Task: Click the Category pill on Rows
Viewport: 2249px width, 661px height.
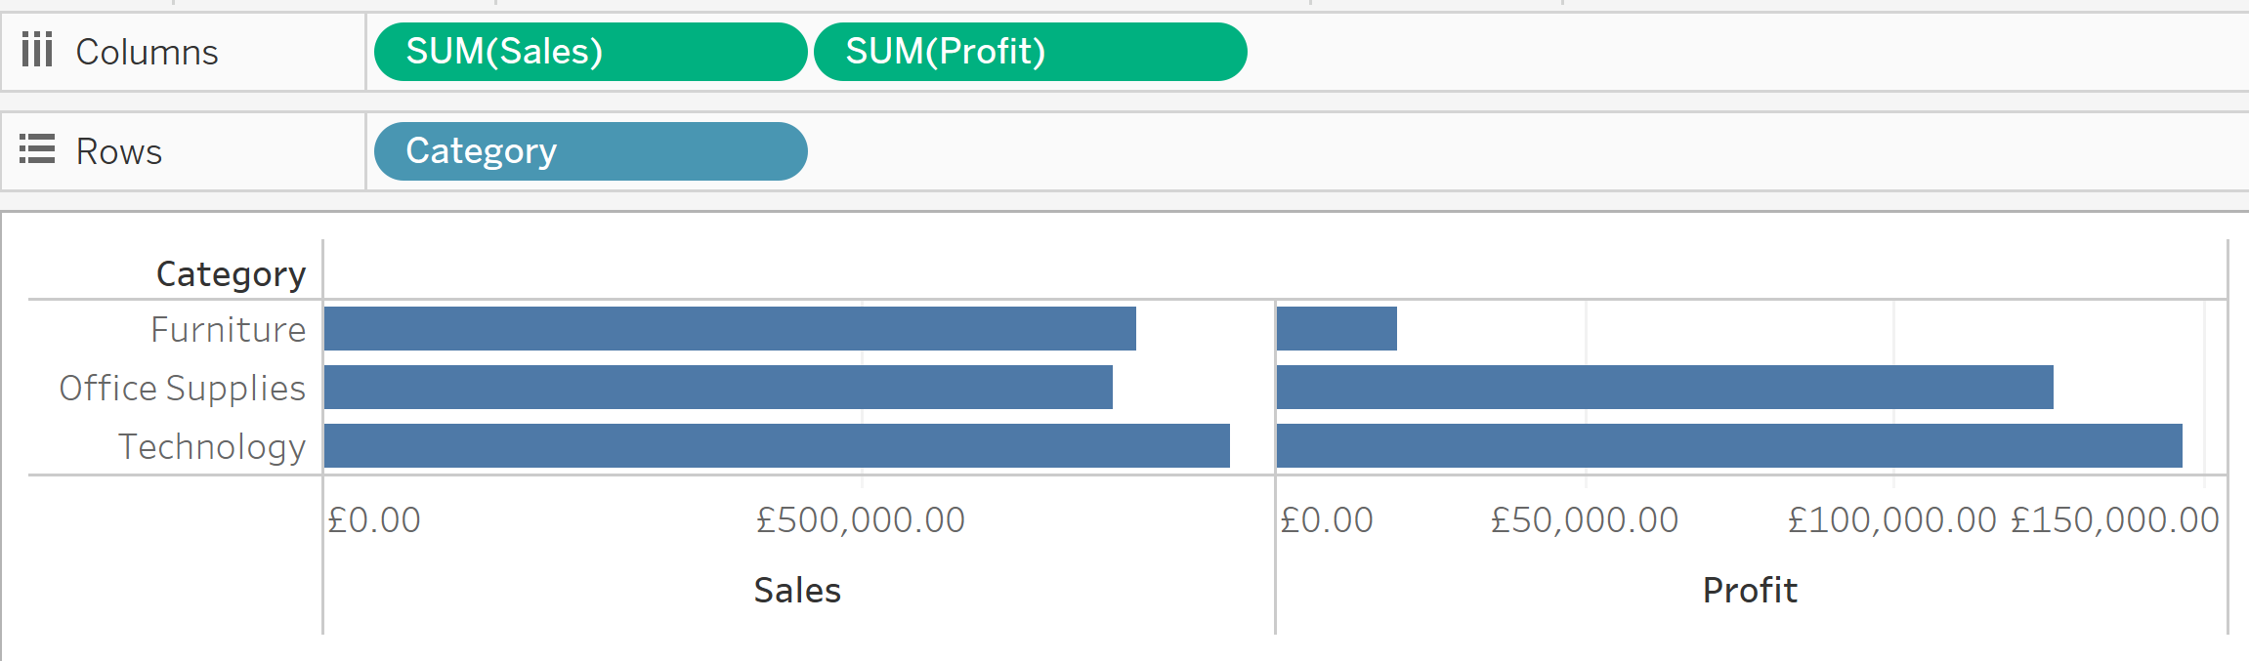Action: click(x=590, y=151)
